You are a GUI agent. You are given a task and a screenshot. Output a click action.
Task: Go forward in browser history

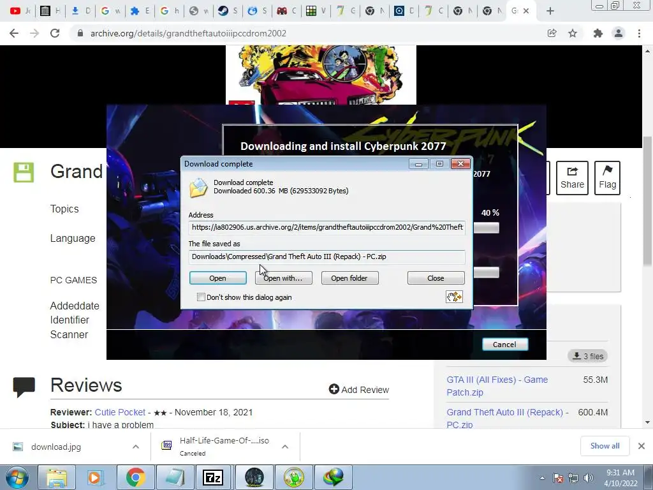(x=34, y=33)
